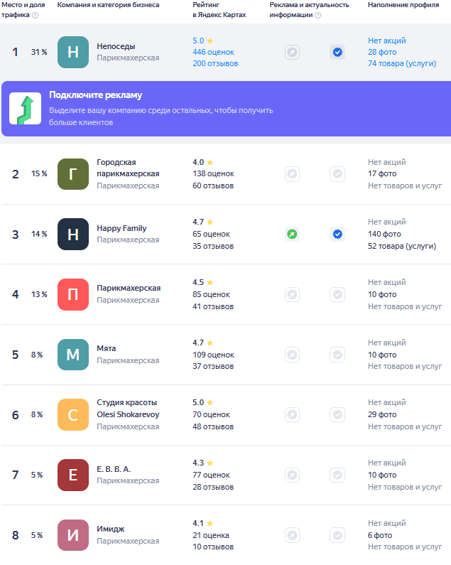Click the green arrow ad promo icon
The width and height of the screenshot is (451, 565).
pyautogui.click(x=26, y=109)
